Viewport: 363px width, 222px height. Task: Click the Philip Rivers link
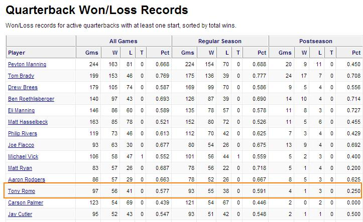tap(23, 133)
